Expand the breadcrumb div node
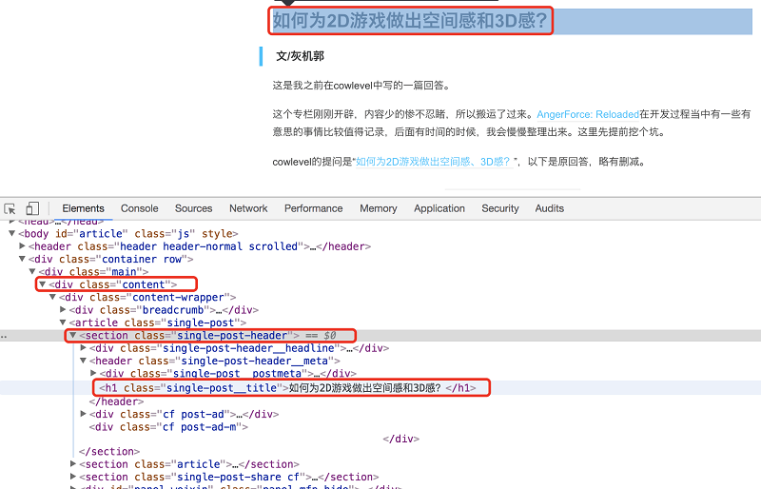This screenshot has width=761, height=489. pos(64,310)
